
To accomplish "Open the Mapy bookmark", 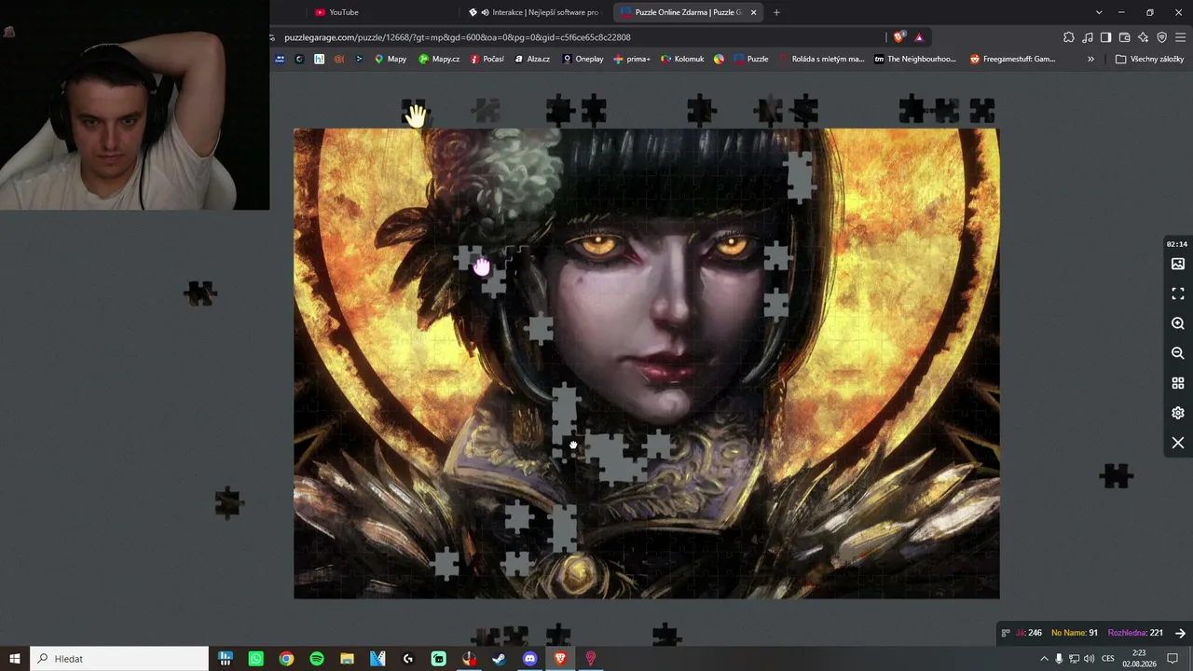I will (391, 59).
